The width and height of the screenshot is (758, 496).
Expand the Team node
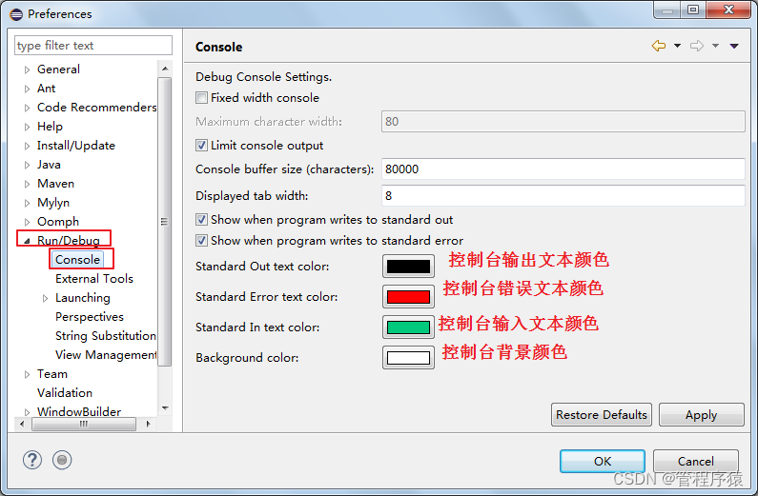tap(27, 374)
